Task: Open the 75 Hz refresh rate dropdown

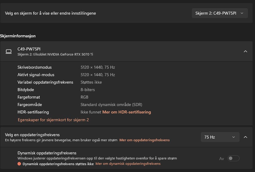Action: tap(220, 137)
